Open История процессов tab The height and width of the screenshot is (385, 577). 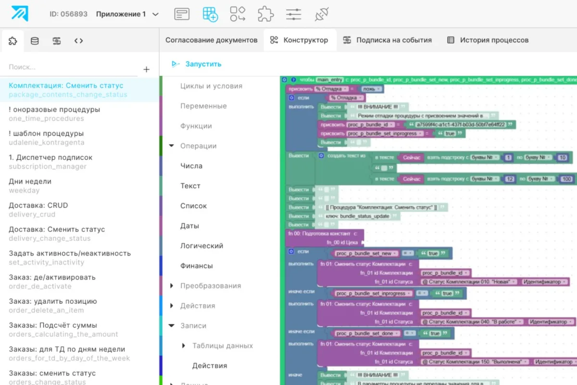[x=488, y=40]
